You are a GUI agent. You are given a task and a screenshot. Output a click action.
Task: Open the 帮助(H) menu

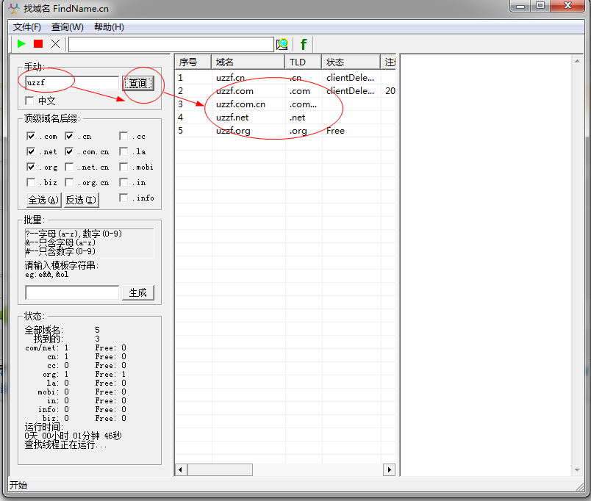(109, 27)
